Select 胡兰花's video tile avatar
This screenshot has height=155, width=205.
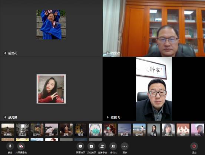[51, 24]
